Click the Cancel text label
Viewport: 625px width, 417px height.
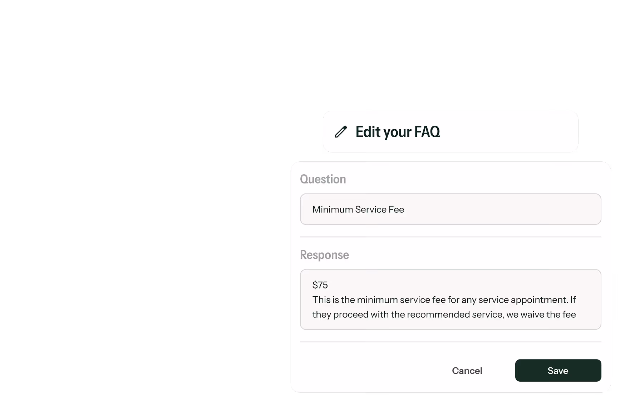[467, 370]
